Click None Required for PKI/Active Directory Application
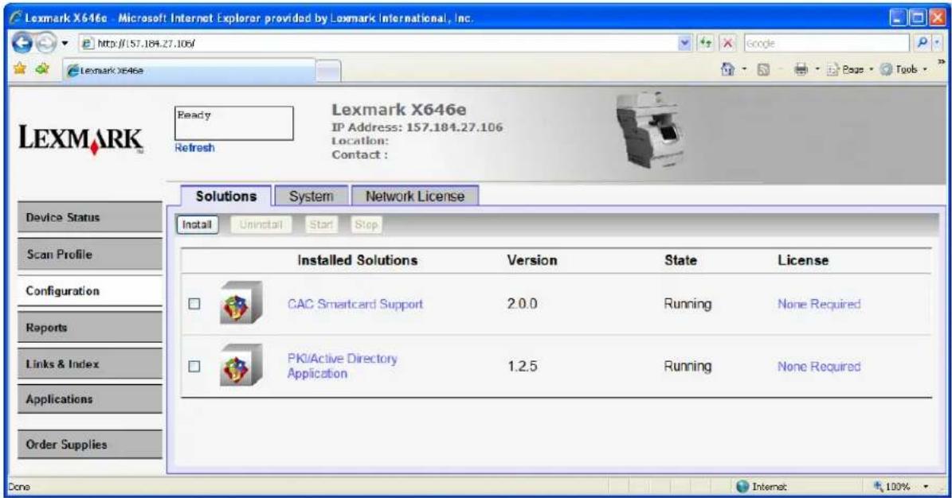 (x=819, y=367)
